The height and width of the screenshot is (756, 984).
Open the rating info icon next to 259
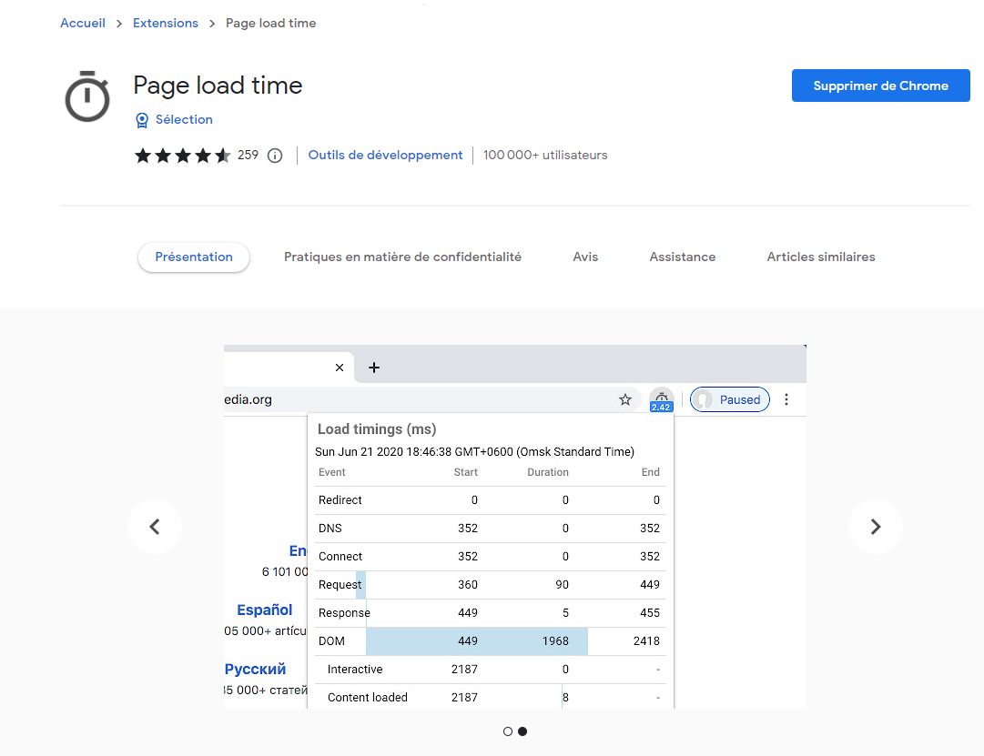pos(275,155)
